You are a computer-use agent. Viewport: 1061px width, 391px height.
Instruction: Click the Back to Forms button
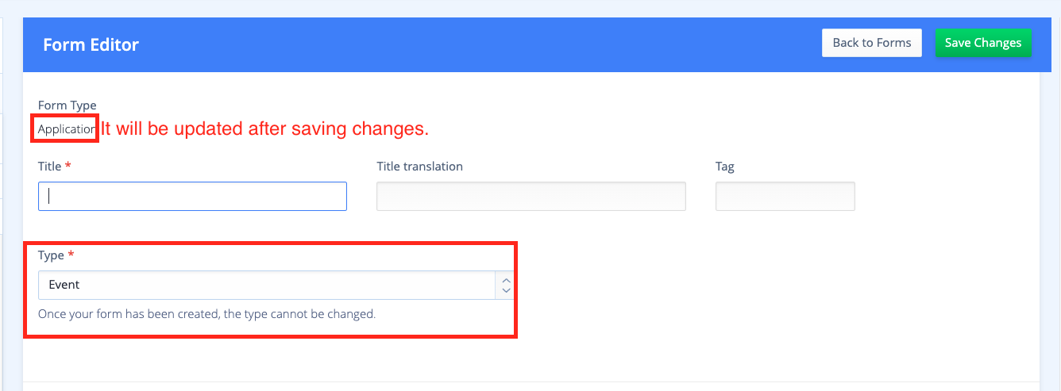pyautogui.click(x=872, y=43)
